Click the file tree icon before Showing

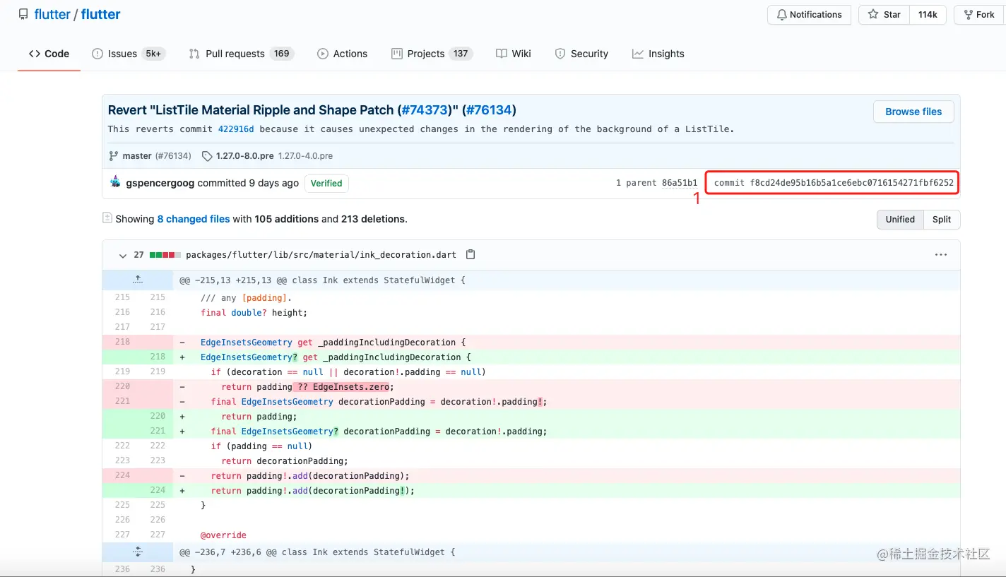(107, 218)
